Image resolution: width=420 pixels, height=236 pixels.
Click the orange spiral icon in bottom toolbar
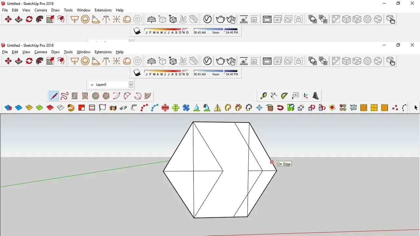pyautogui.click(x=71, y=108)
